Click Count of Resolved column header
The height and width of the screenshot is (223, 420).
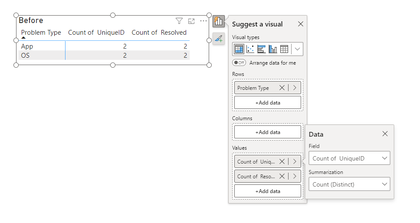159,33
